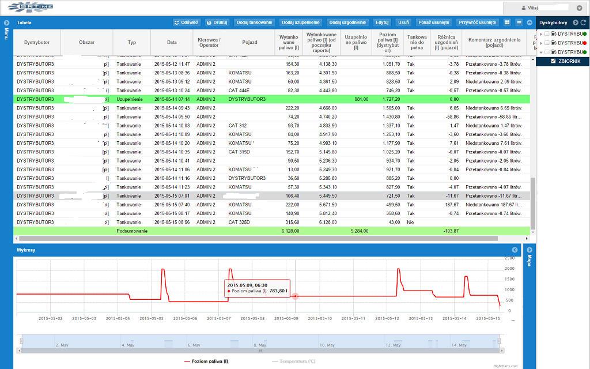590x369 pixels.
Task: Select the green Uzupełnienie row
Action: coord(272,99)
